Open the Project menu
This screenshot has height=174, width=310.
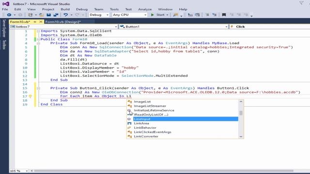[48, 9]
